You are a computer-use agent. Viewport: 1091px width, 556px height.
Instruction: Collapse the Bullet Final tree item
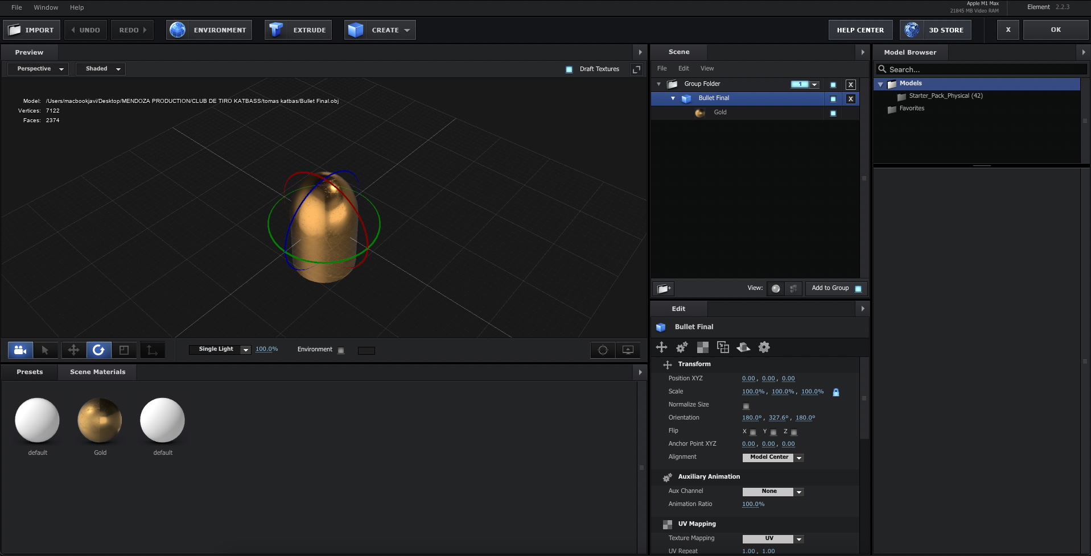click(x=673, y=98)
